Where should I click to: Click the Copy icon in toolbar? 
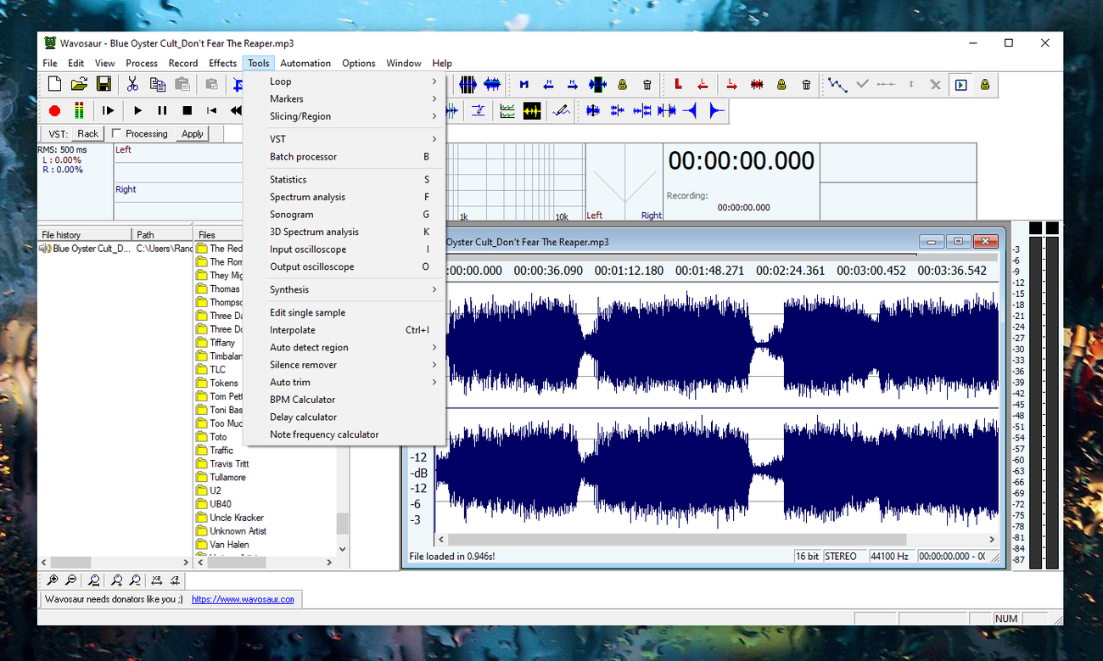[x=157, y=84]
